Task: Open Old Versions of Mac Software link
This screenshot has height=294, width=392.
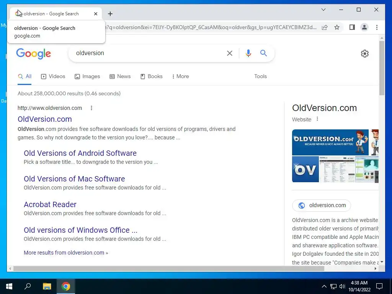Action: coord(74,179)
